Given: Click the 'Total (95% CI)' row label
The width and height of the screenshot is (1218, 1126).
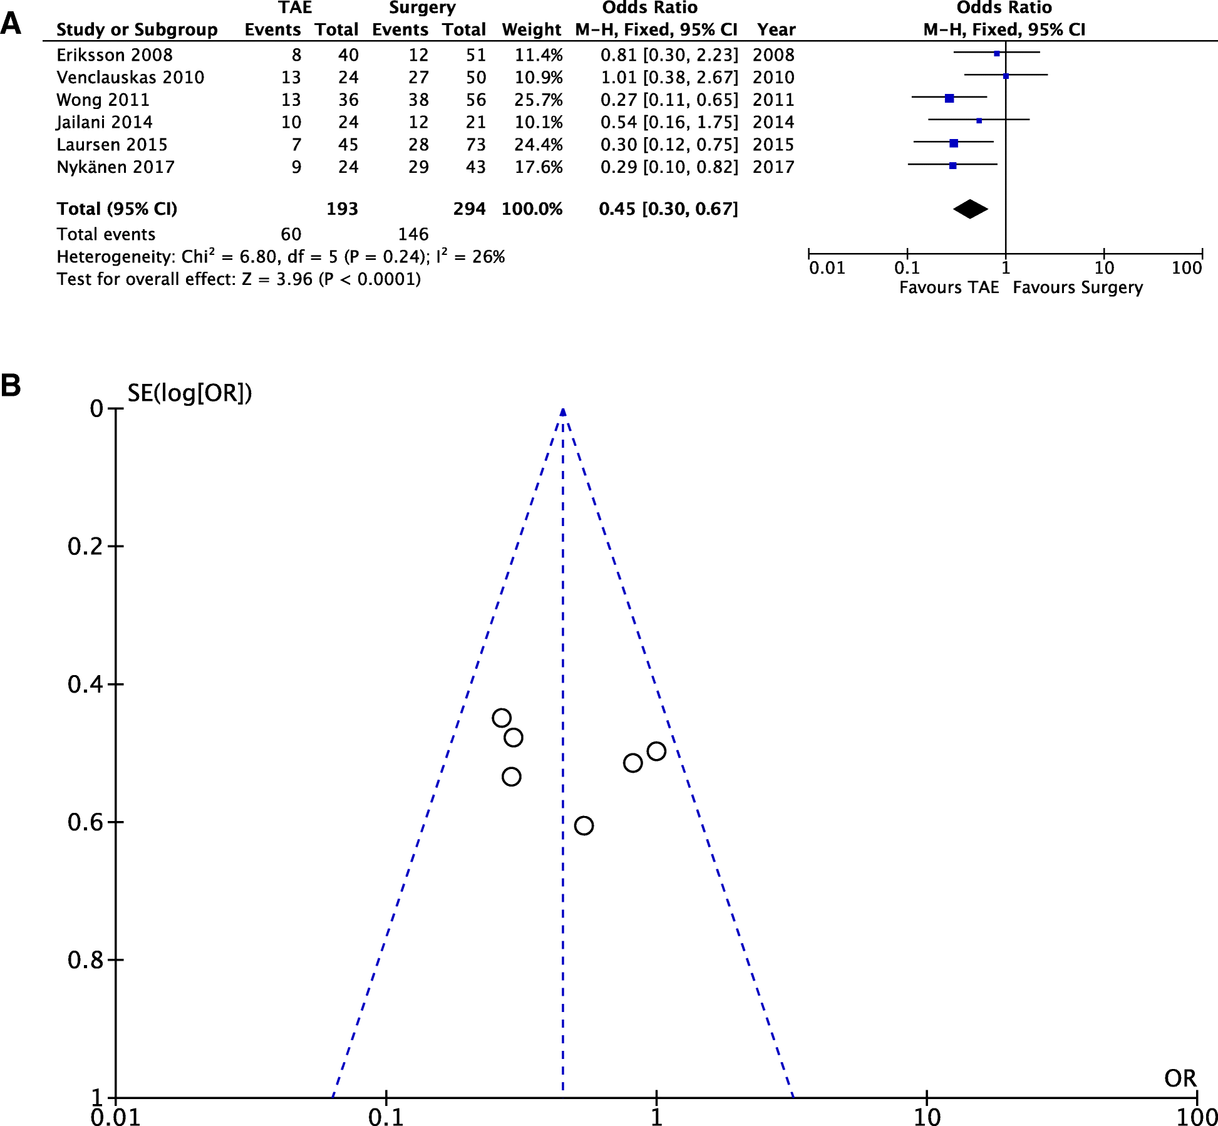Looking at the screenshot, I should tap(117, 209).
